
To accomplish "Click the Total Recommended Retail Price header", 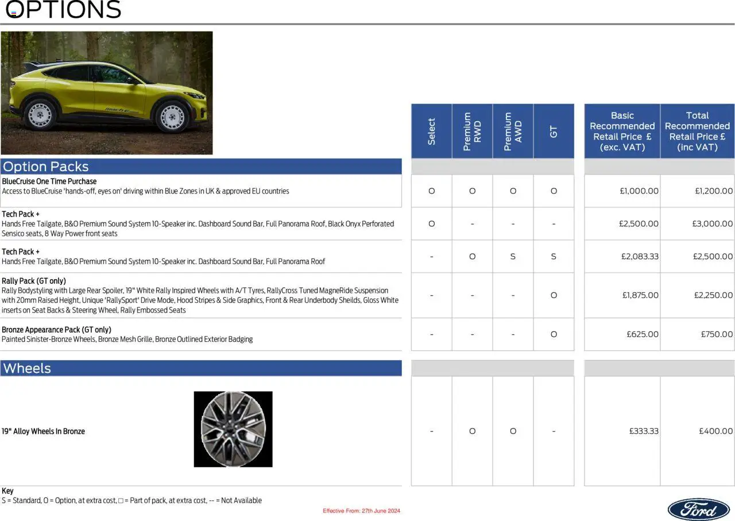I will 698,131.
